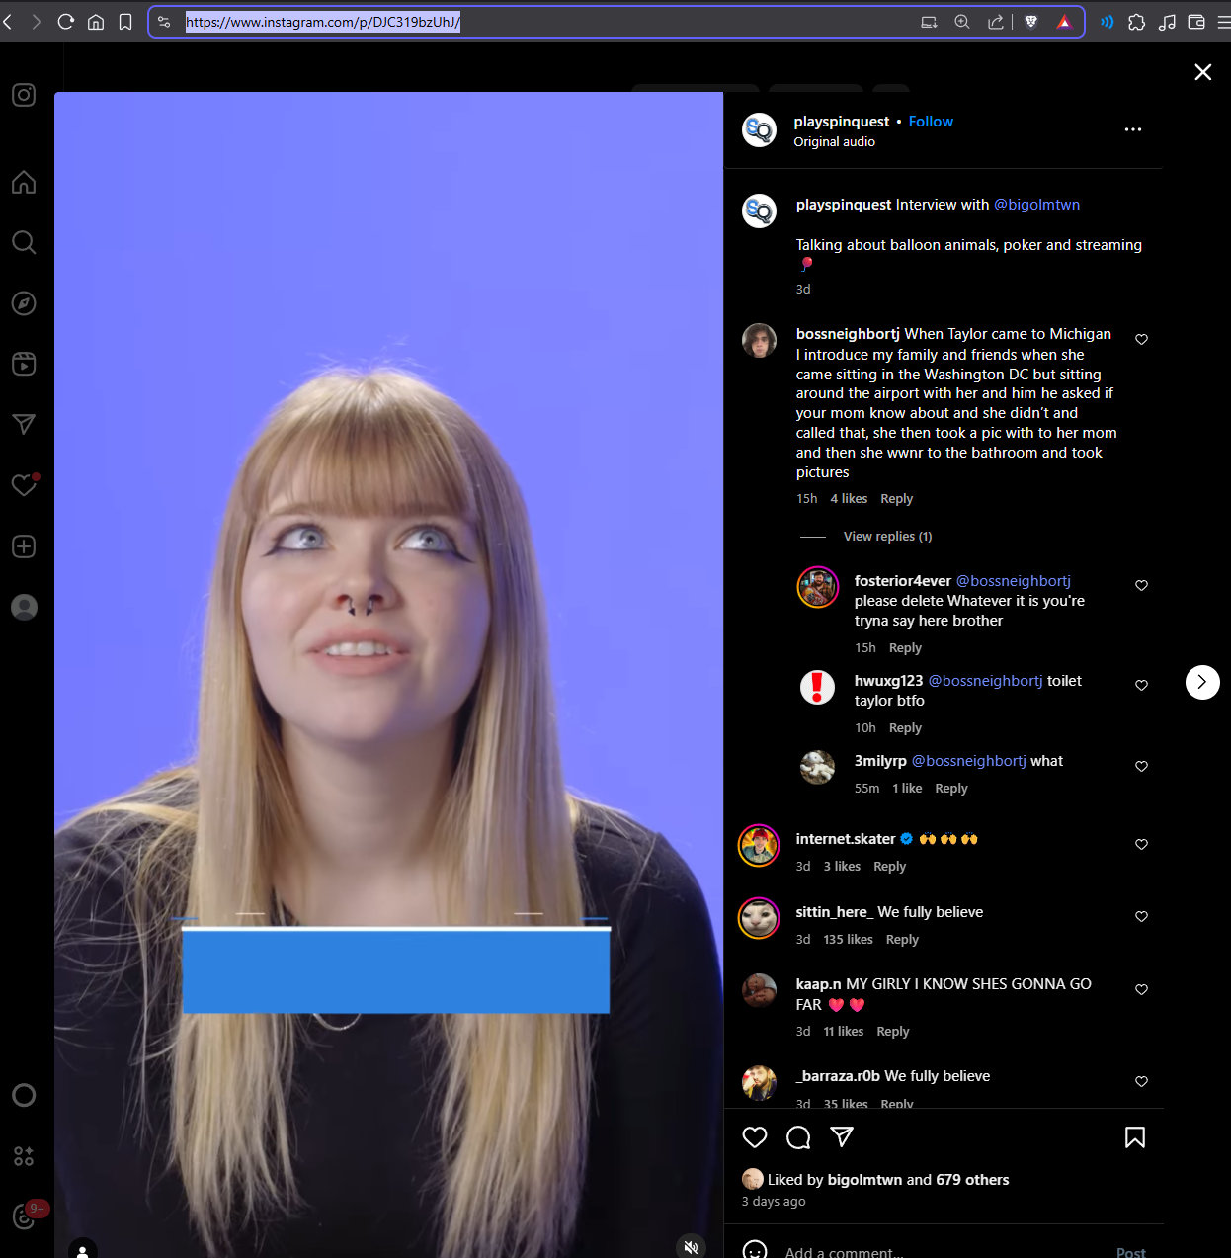This screenshot has height=1258, width=1231.
Task: Open fosterior4ever's profile picture
Action: click(818, 587)
